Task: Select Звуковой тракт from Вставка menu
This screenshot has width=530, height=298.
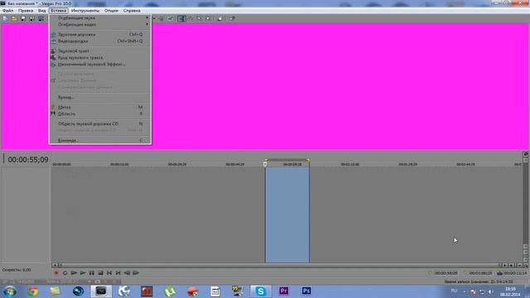Action: (x=100, y=51)
